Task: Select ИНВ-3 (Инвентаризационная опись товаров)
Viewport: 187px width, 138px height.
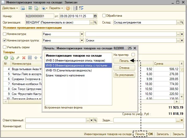Action: coord(78,61)
